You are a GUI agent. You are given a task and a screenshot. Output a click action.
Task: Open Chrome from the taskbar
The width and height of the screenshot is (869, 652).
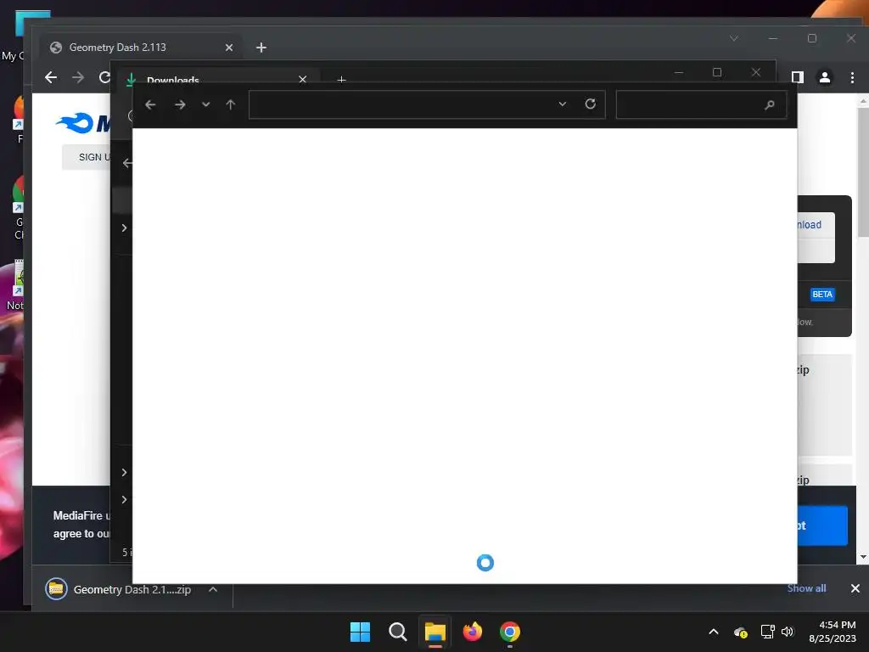tap(510, 632)
